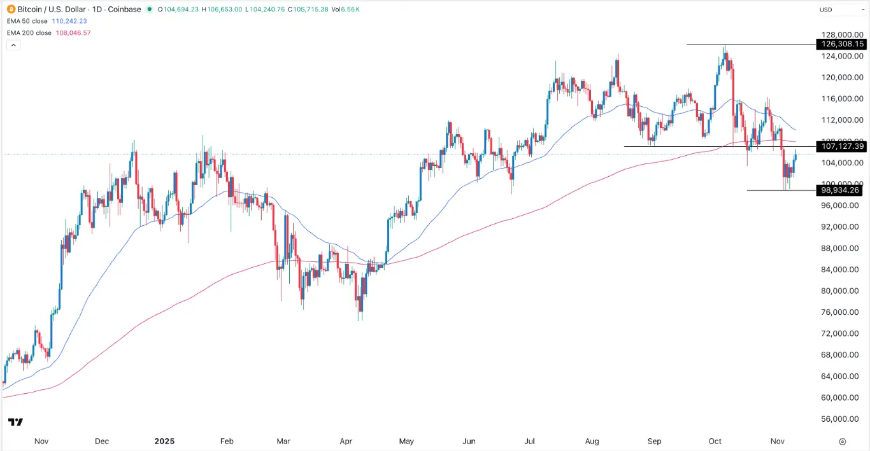Select the 98,934.26 low price label
This screenshot has height=451, width=870.
pos(838,190)
